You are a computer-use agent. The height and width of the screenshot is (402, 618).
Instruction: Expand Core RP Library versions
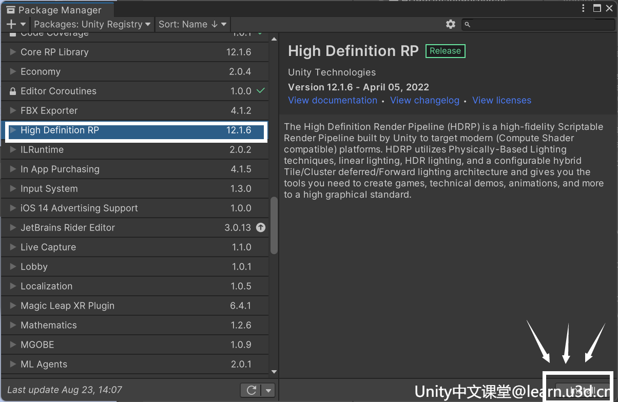[13, 52]
